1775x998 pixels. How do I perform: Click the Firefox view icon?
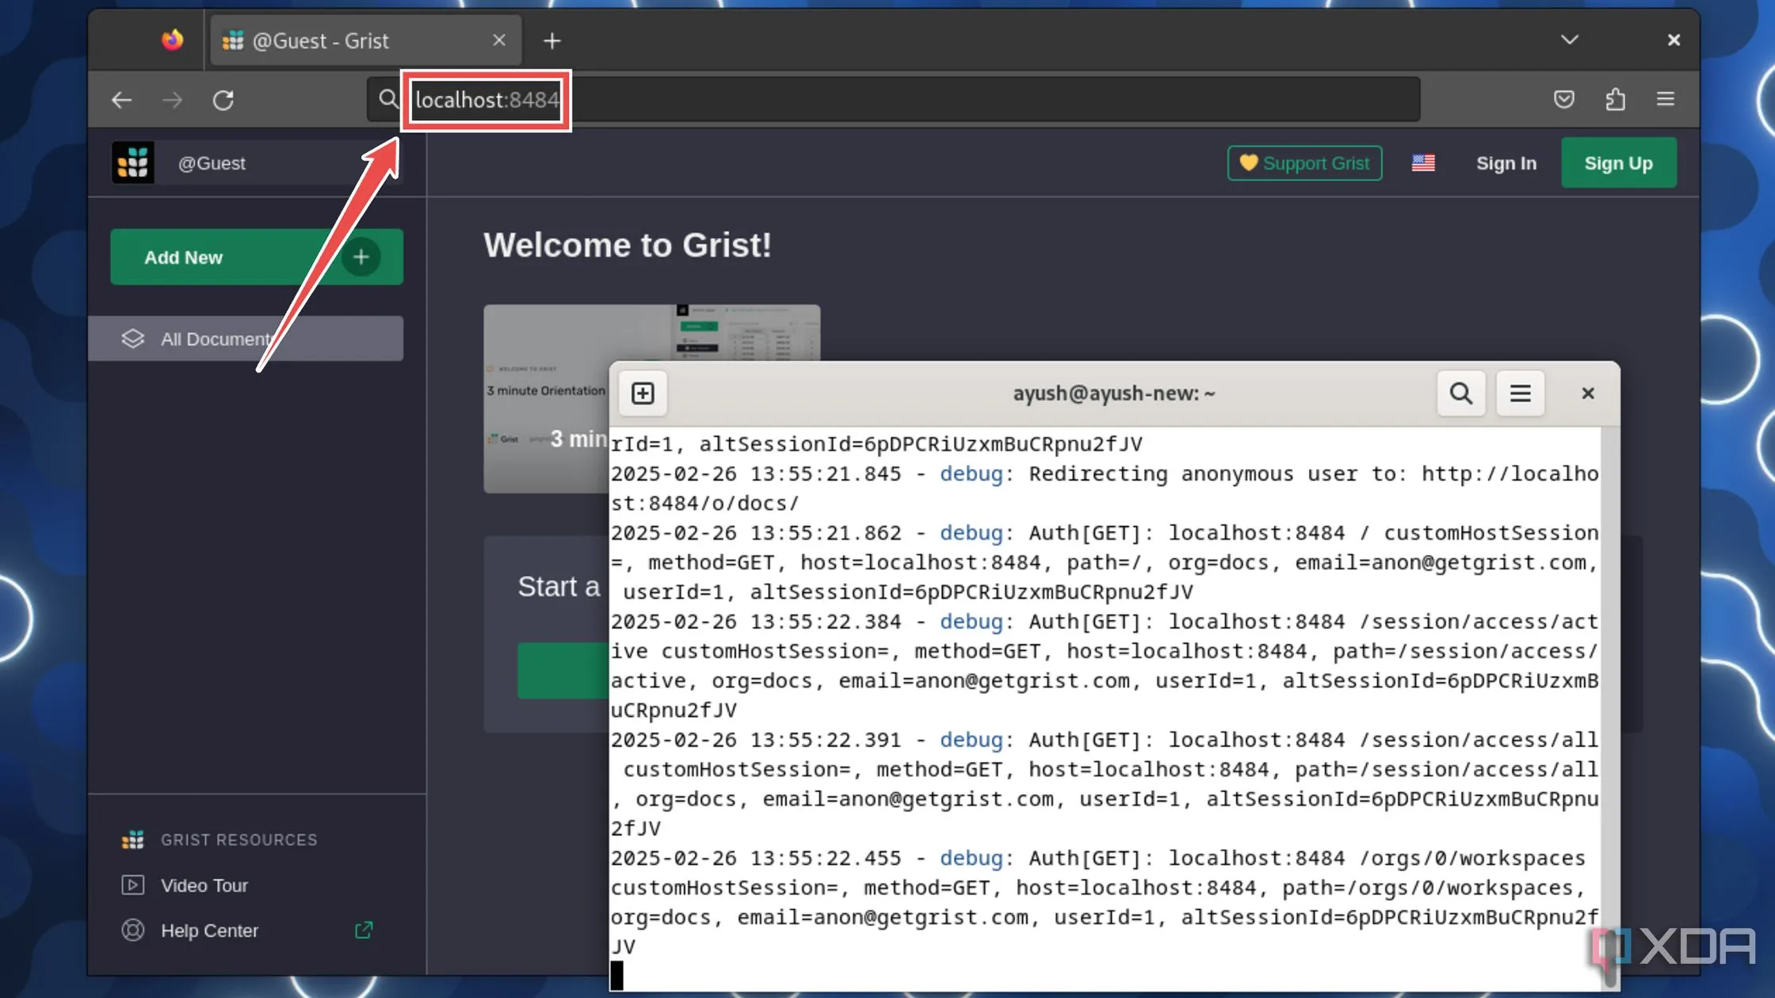(172, 40)
